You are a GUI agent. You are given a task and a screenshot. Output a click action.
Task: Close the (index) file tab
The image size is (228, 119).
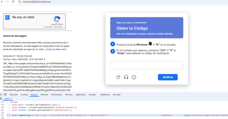pos(11,99)
